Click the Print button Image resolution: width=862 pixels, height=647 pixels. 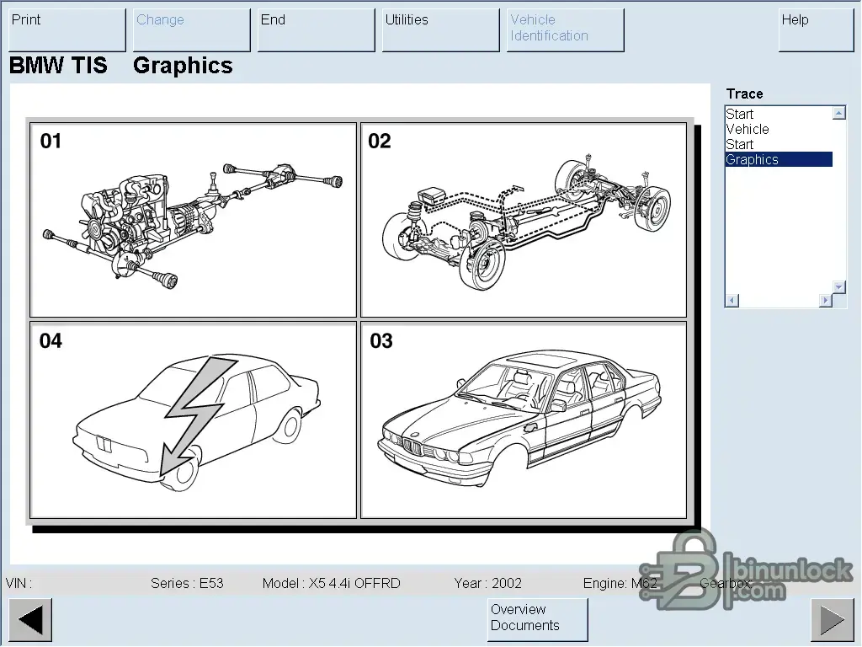[x=67, y=29]
